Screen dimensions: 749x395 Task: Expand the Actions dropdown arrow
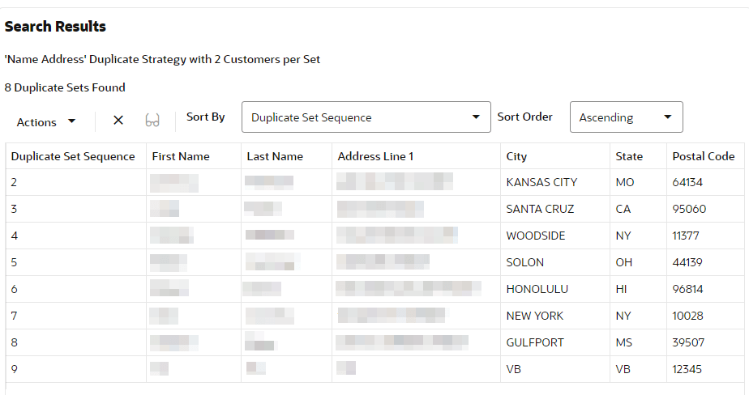click(x=71, y=121)
